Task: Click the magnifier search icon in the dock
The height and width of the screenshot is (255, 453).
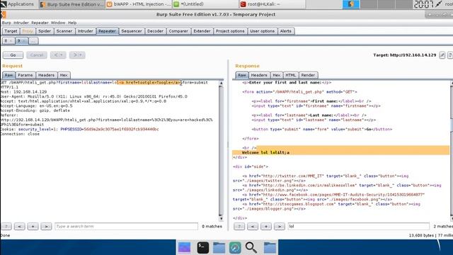Action: point(251,248)
